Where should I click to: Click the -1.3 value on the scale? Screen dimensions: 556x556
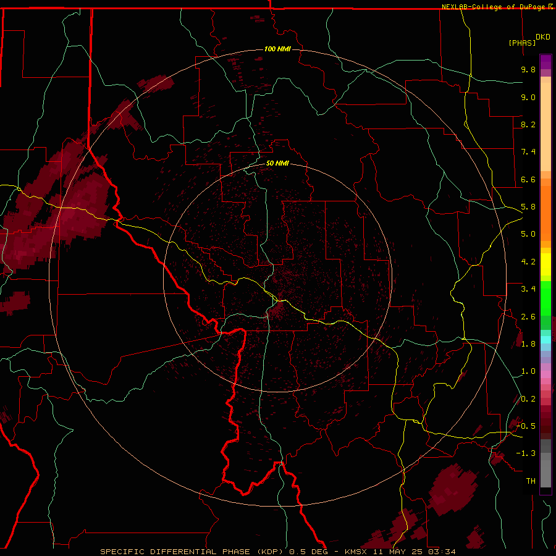(526, 453)
